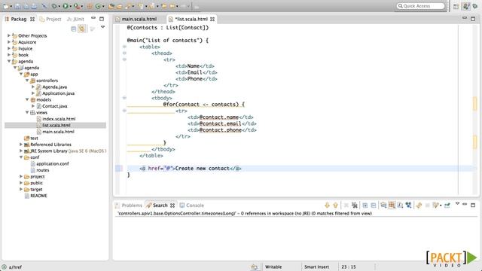Viewport: 482px width, 271px height.
Task: Show previous match in Search view
Action: click(335, 205)
